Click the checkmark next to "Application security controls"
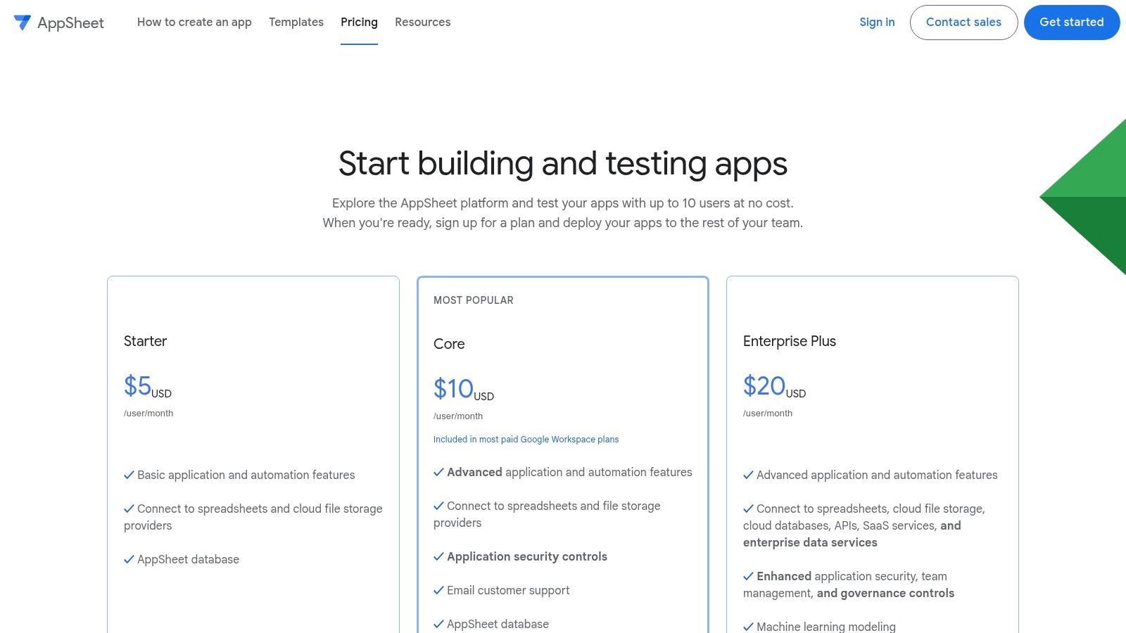Image resolution: width=1126 pixels, height=633 pixels. [x=438, y=556]
